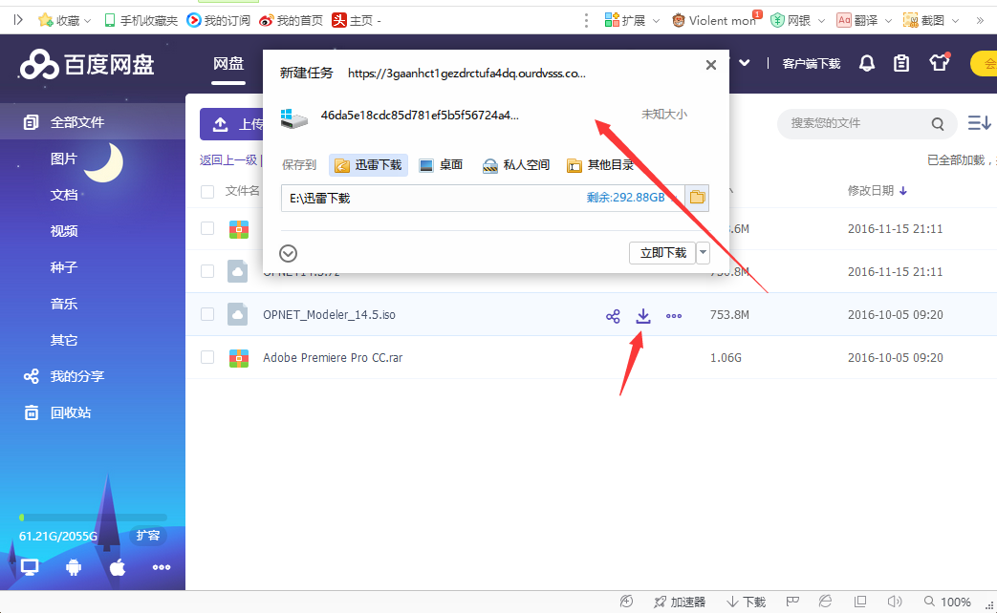Select the 网盘 tab

(x=228, y=64)
